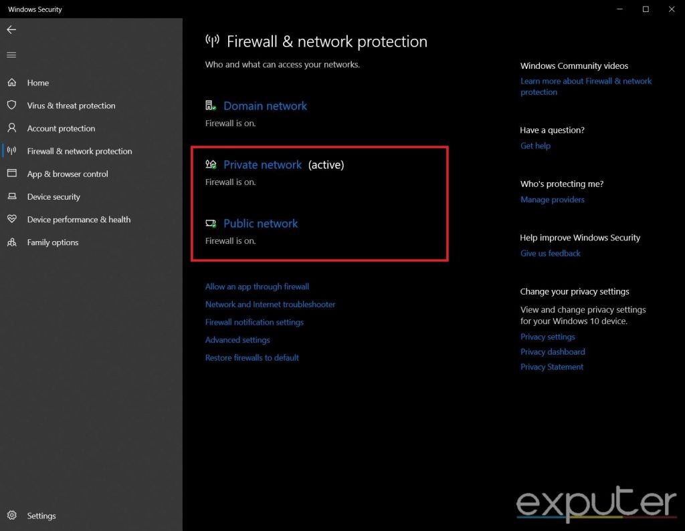The width and height of the screenshot is (685, 531).
Task: Click the Domain network icon
Action: (211, 105)
